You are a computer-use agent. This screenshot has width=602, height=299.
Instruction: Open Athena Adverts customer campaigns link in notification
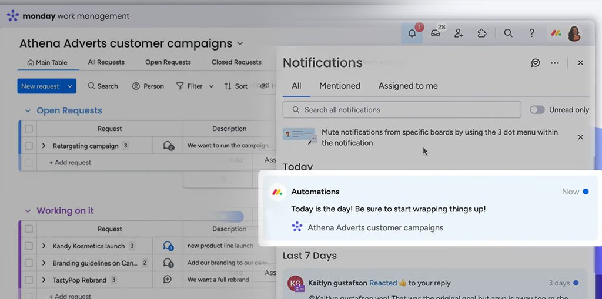(x=375, y=227)
